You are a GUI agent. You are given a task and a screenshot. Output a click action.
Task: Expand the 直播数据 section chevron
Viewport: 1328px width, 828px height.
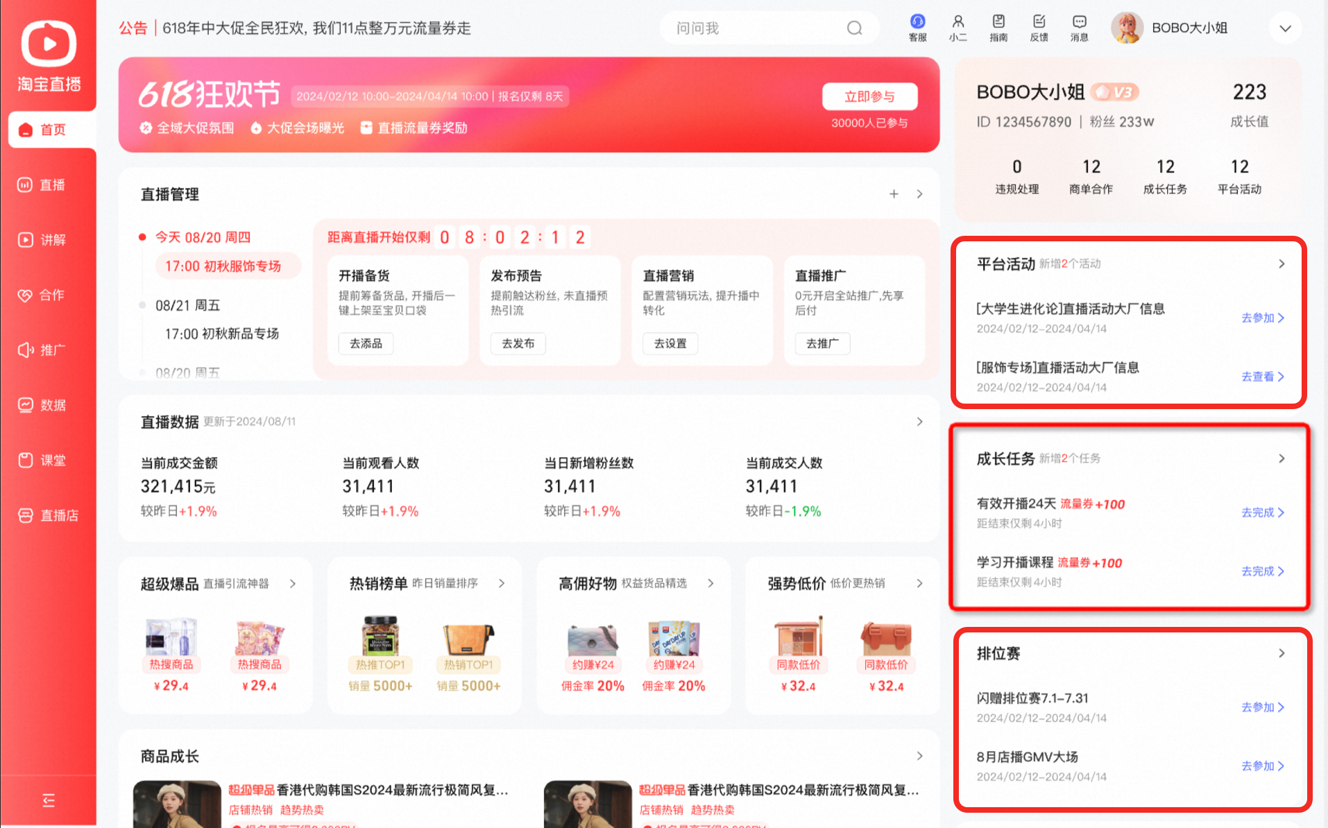(919, 422)
